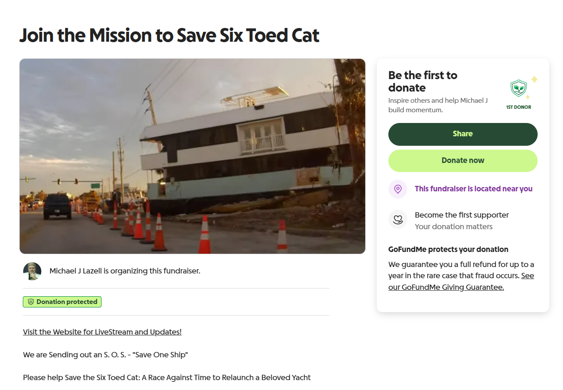This screenshot has height=390, width=563.
Task: Click the "Your donation matters" text
Action: click(454, 227)
